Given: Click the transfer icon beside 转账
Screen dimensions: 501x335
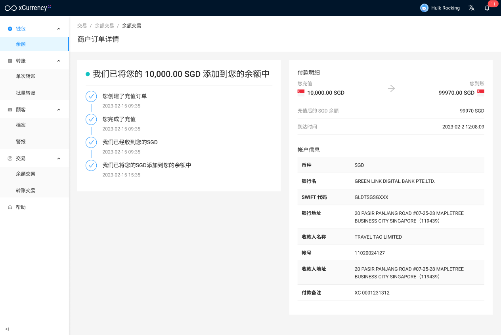Looking at the screenshot, I should click(x=10, y=61).
